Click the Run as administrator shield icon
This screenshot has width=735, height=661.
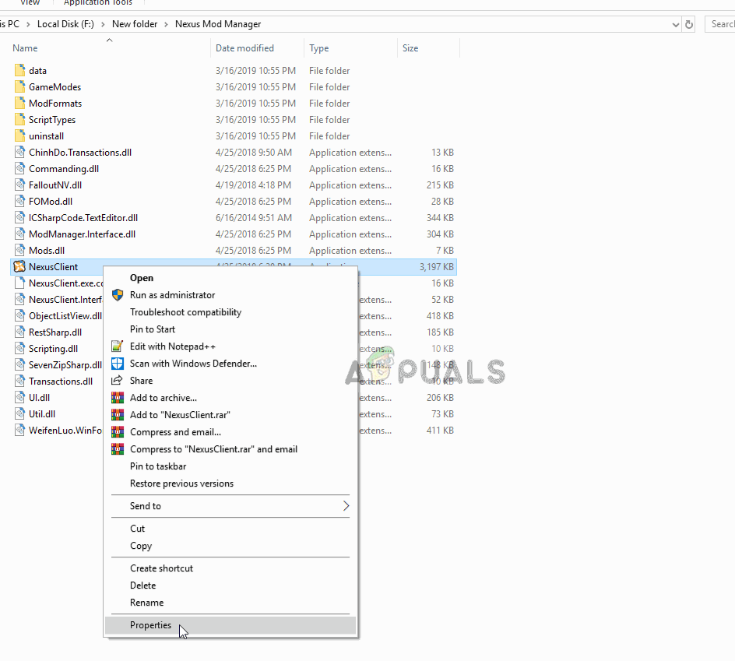(118, 295)
